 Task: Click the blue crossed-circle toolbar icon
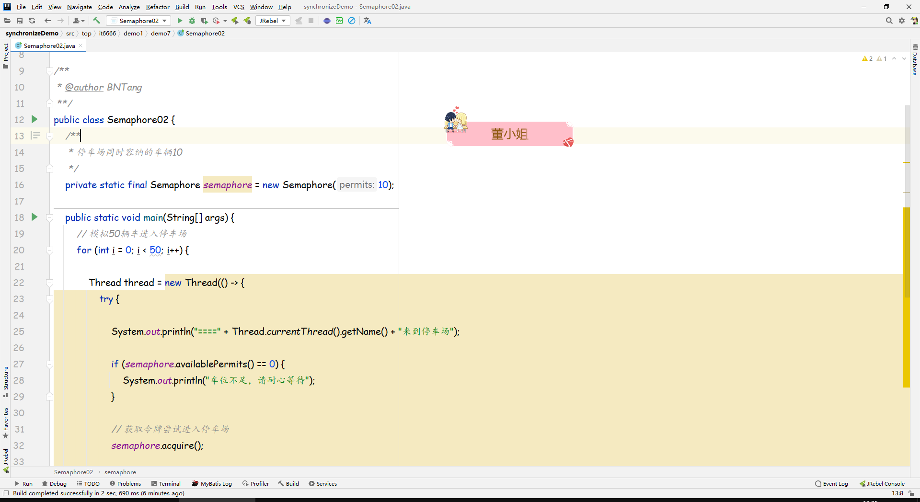tap(352, 21)
